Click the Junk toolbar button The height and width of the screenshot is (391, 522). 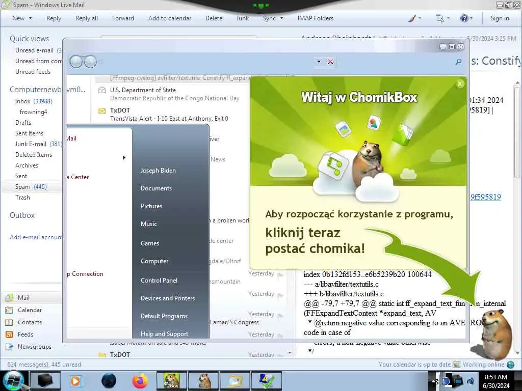242,18
